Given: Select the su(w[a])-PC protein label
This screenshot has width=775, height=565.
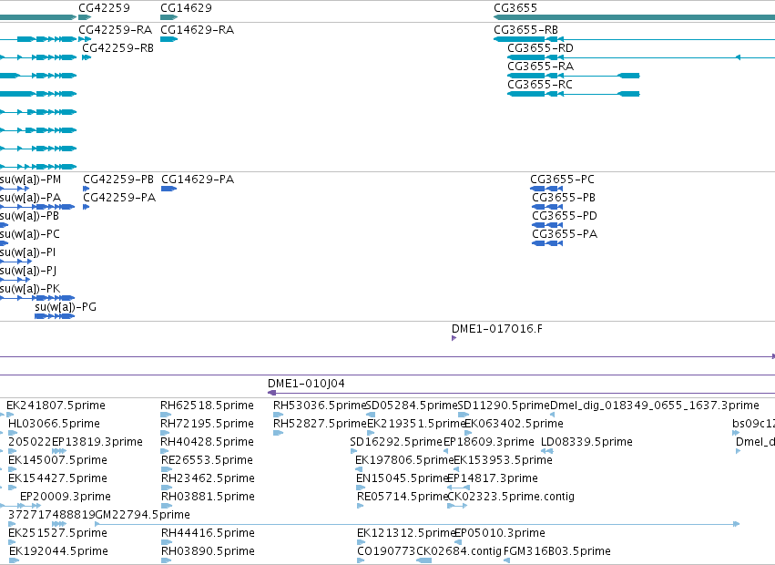Looking at the screenshot, I should click(x=30, y=234).
